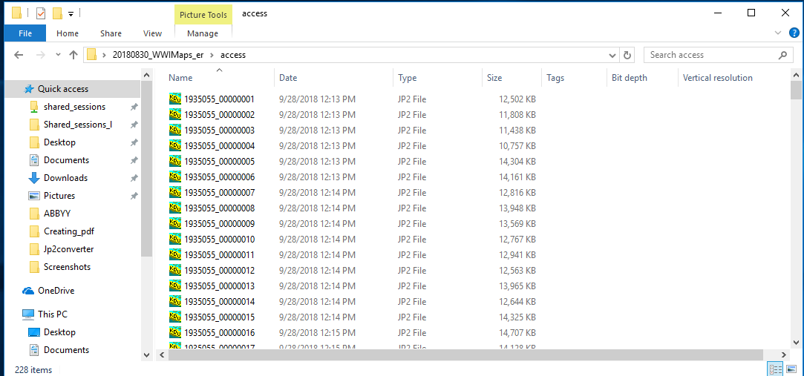Sort by the Size column header
The image size is (804, 376).
point(494,78)
